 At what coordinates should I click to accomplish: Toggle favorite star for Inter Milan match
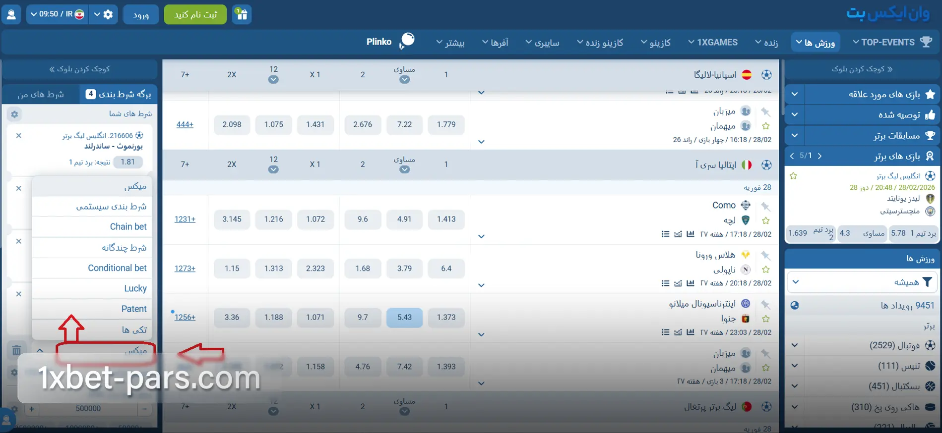pos(765,319)
